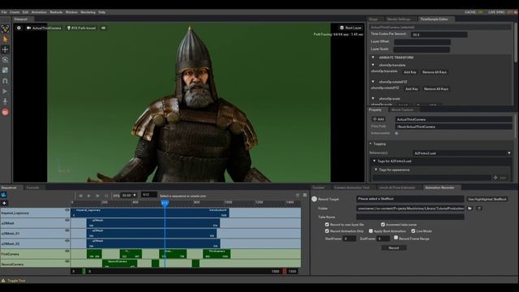Stop sequence playback

point(106,195)
